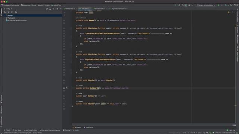
Task: Expand the Assets tree node
Action: pyautogui.click(x=4, y=15)
